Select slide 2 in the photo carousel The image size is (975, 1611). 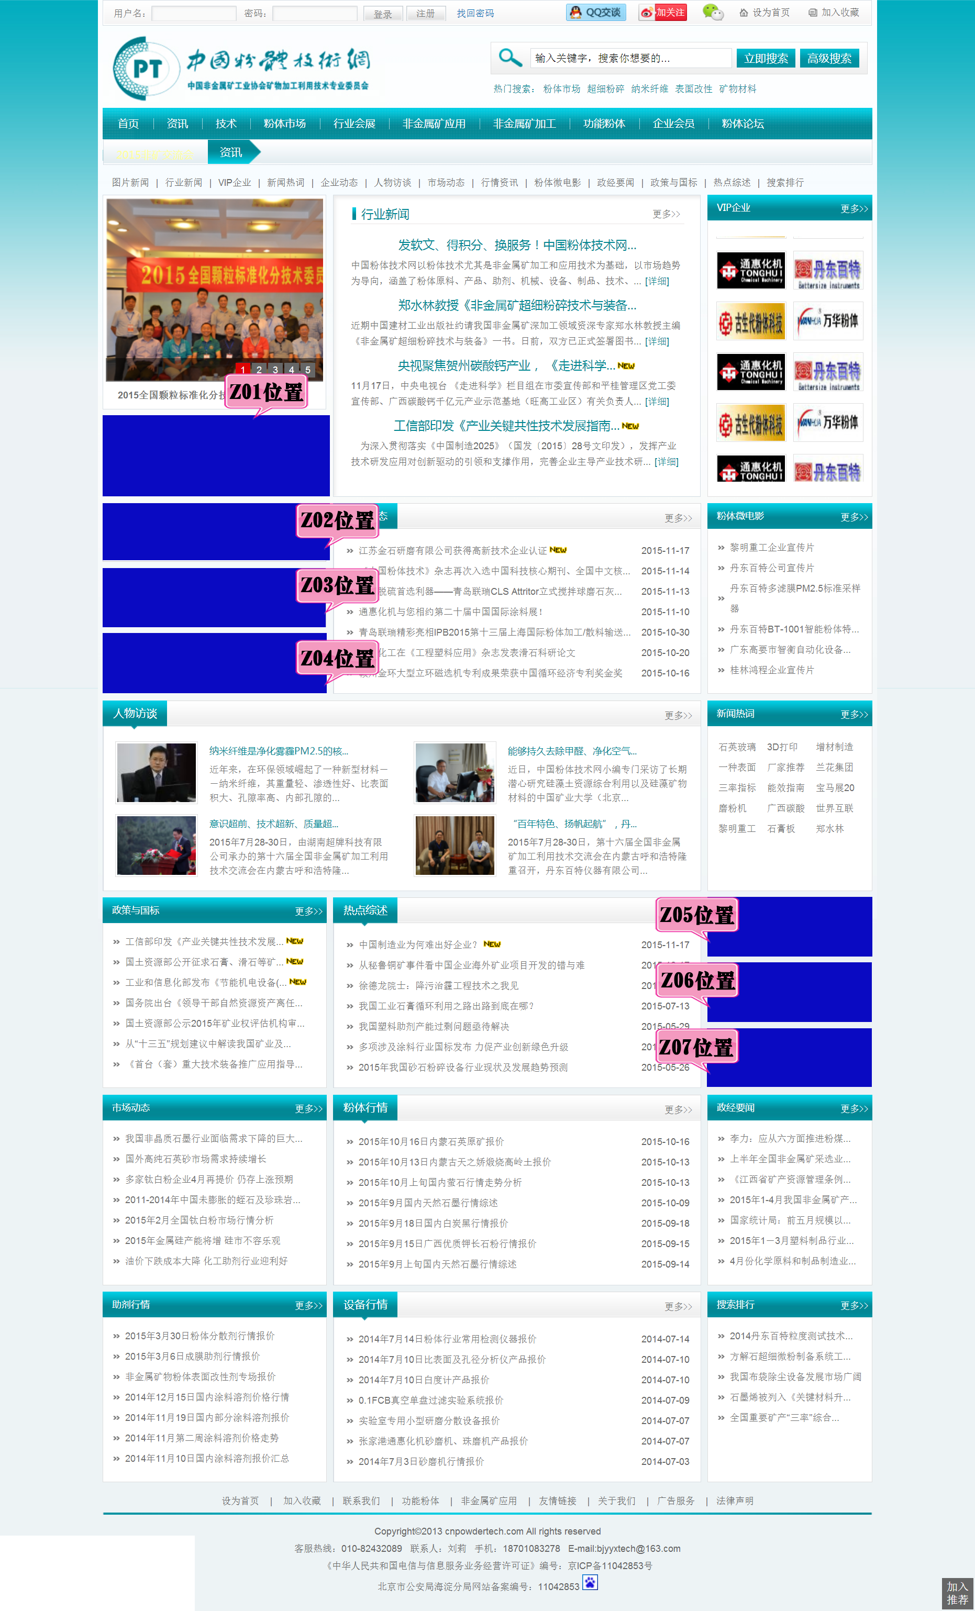click(259, 370)
